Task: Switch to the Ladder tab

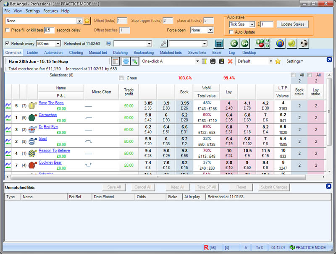Action: click(32, 52)
